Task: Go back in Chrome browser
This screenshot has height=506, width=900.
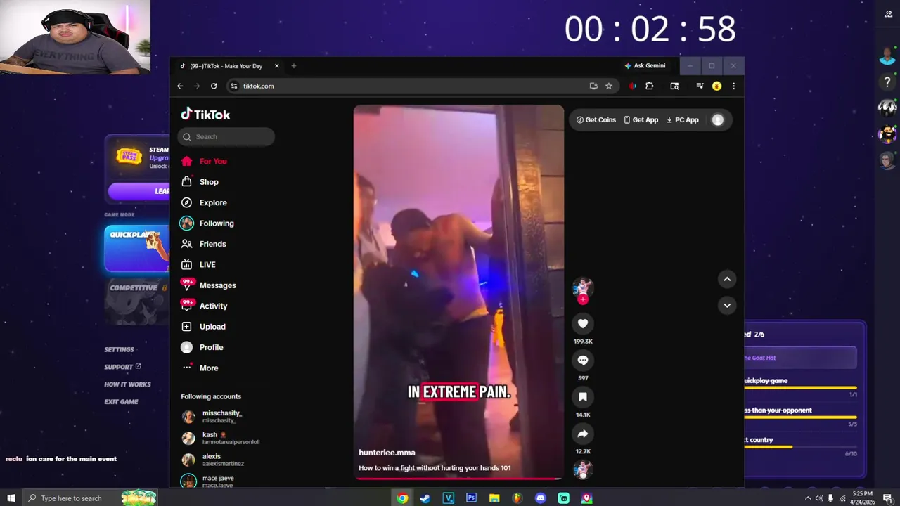Action: pos(180,86)
